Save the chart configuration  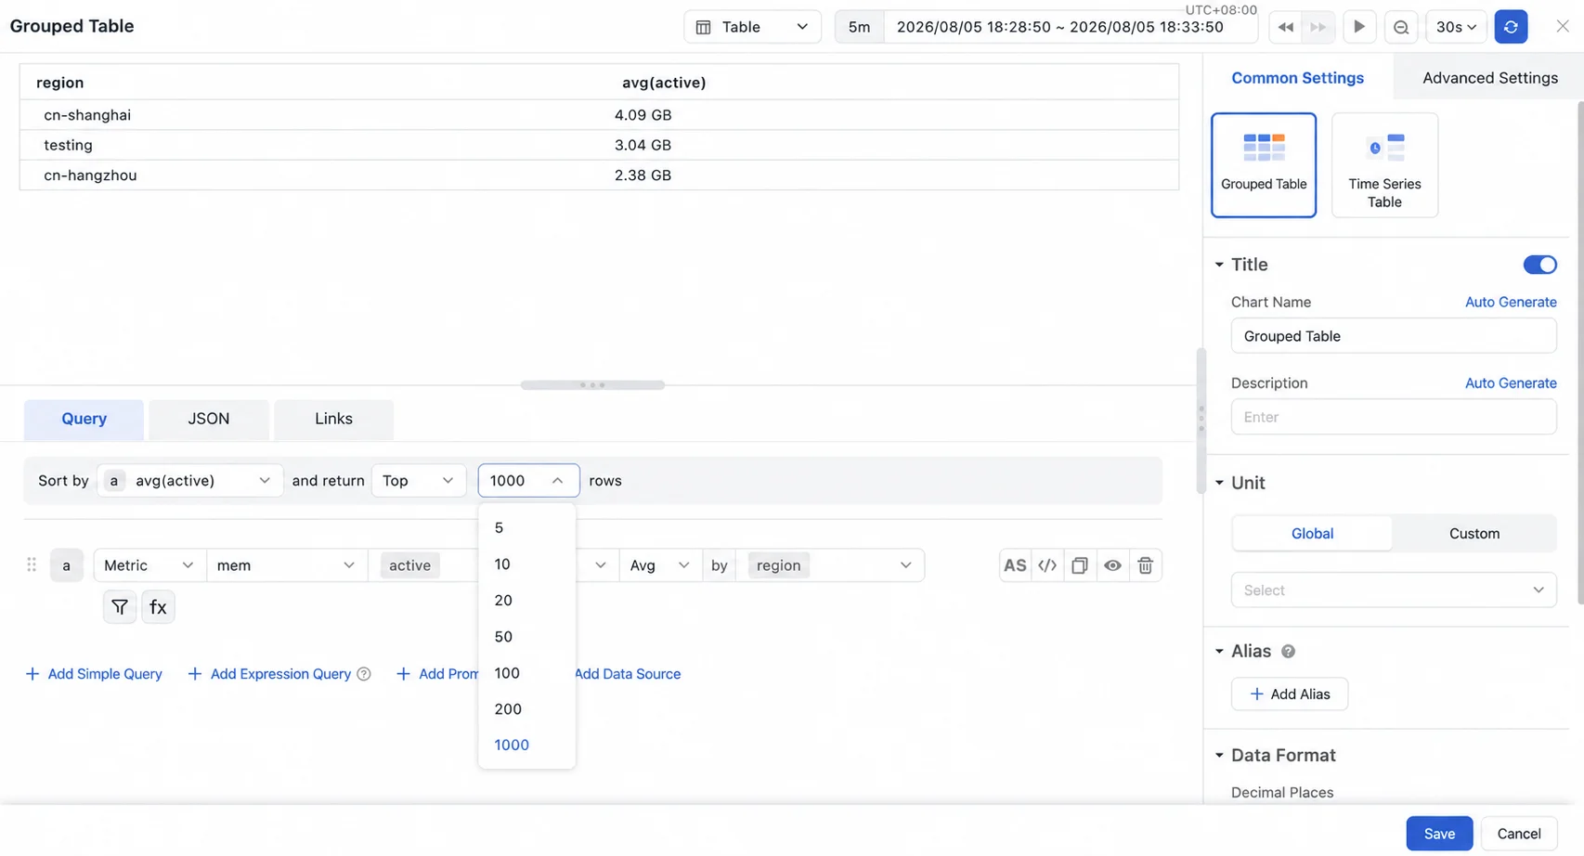(1438, 834)
